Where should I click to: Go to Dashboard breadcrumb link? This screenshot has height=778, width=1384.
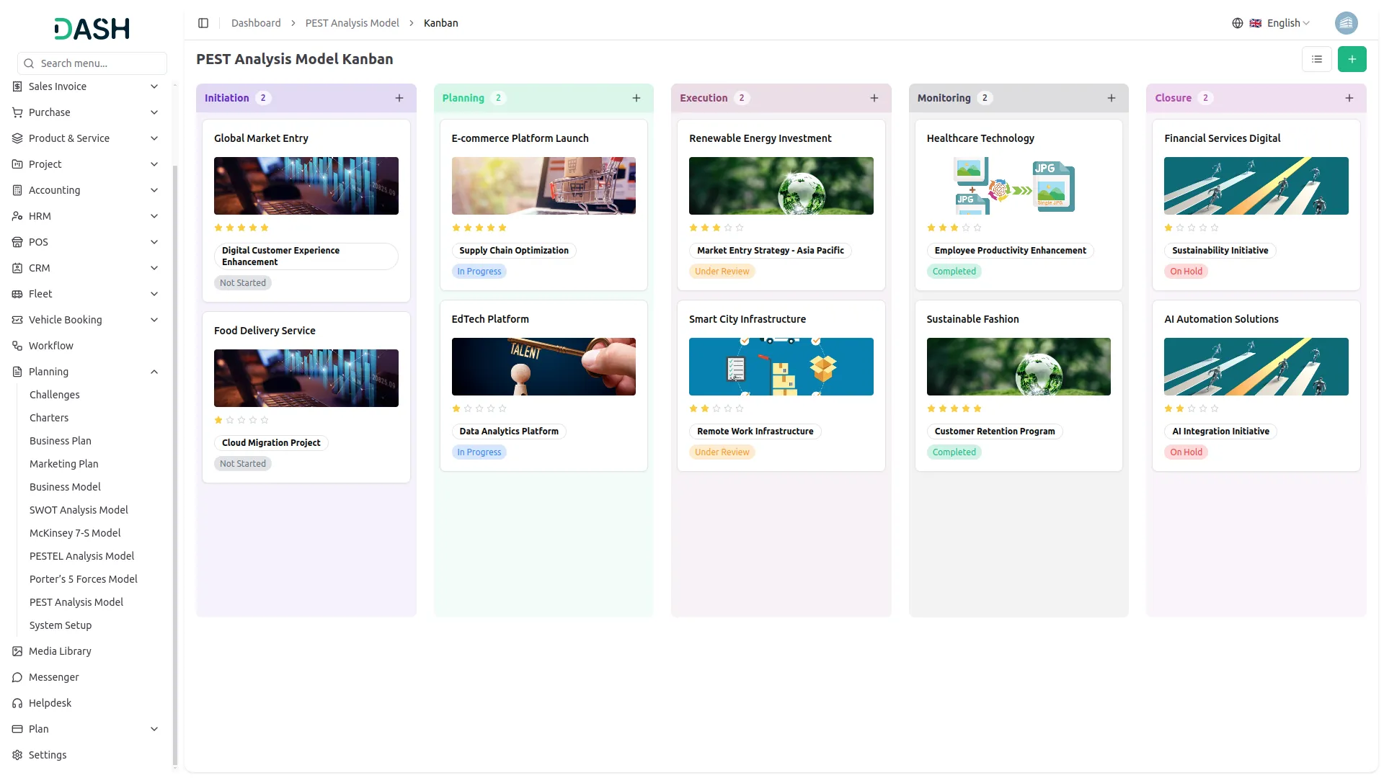coord(256,23)
